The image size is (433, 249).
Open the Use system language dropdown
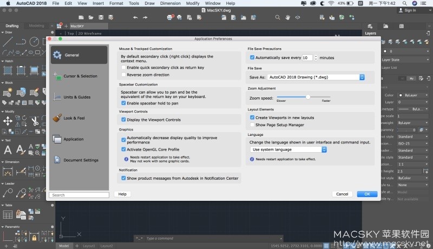click(x=288, y=149)
